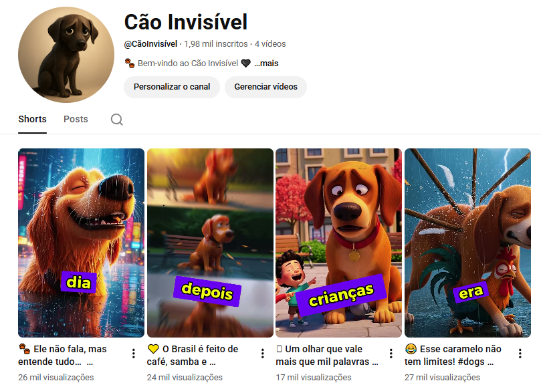
Task: Select the Shorts tab
Action: pos(32,119)
